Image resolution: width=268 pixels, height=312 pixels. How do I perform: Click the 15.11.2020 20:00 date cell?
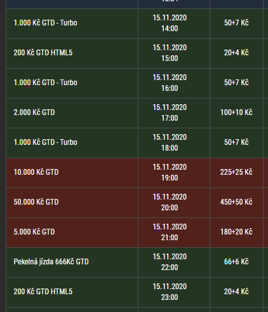click(x=174, y=203)
